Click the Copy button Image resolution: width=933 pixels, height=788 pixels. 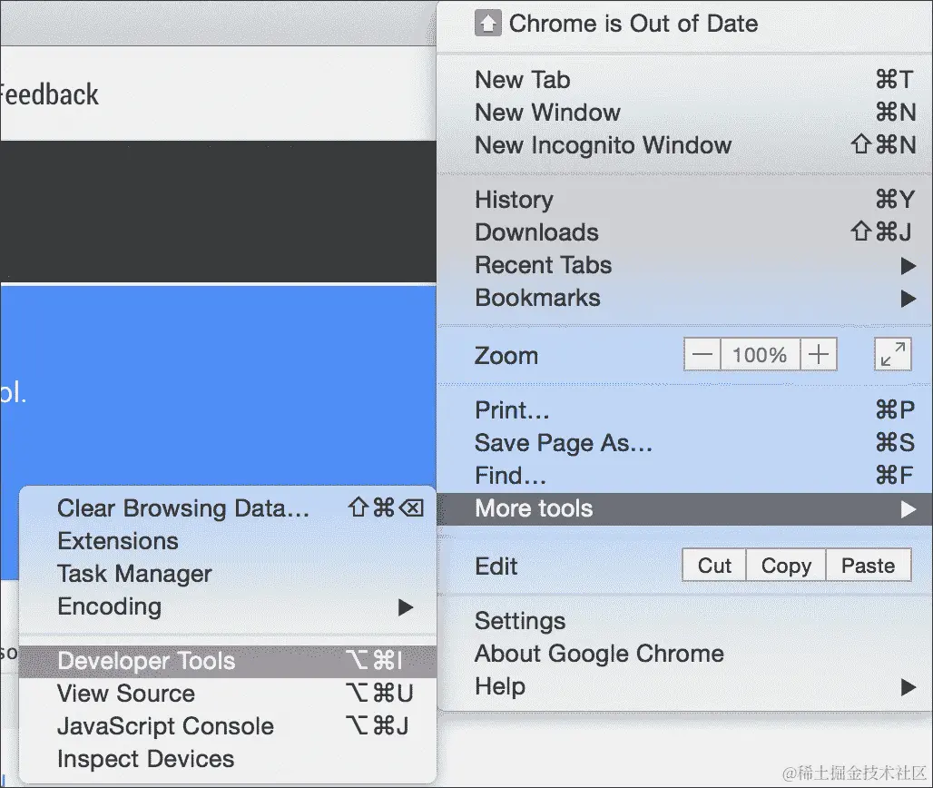coord(785,565)
